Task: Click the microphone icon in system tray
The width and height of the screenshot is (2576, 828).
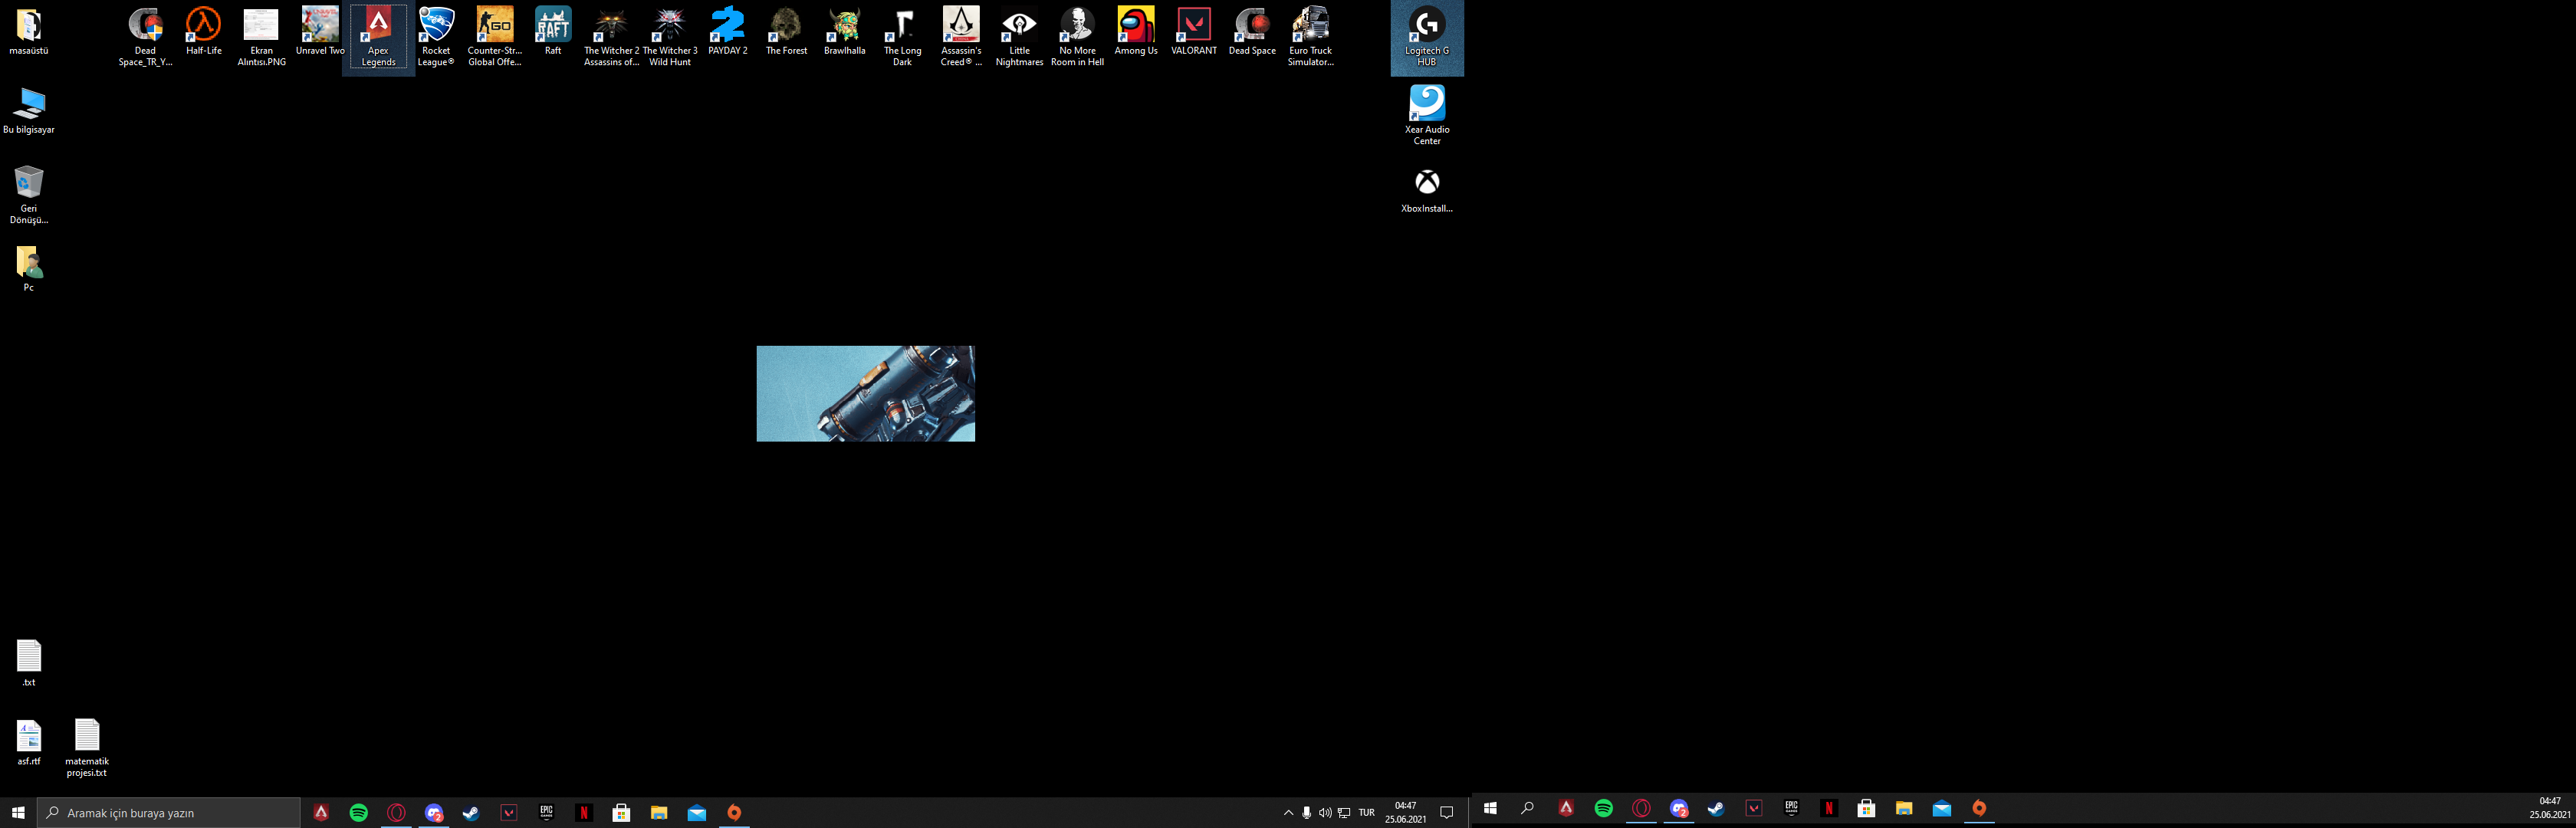Action: pos(1306,813)
